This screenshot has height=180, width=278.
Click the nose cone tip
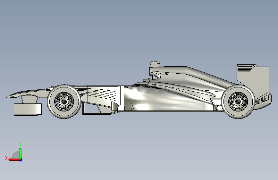pos(9,97)
